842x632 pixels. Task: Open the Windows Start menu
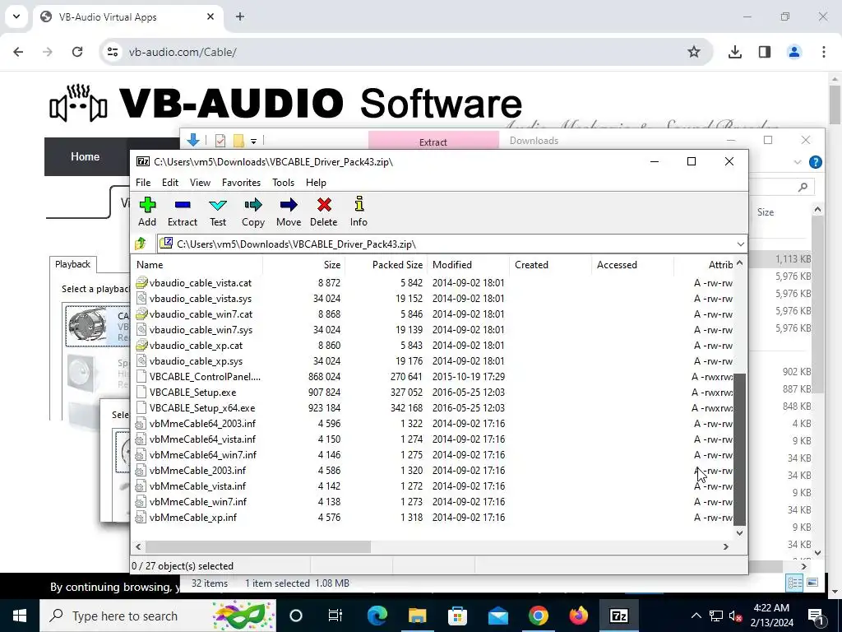[x=20, y=616]
